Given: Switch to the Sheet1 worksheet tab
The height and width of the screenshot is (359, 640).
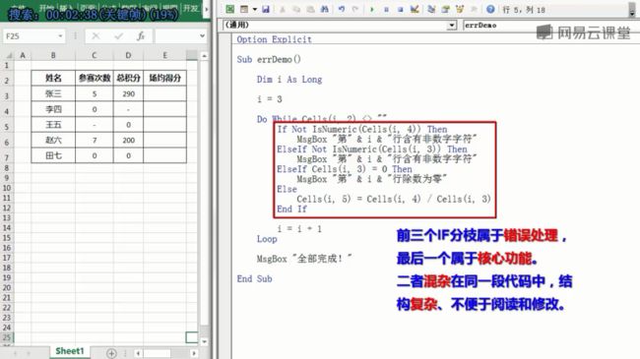Looking at the screenshot, I should coord(69,351).
